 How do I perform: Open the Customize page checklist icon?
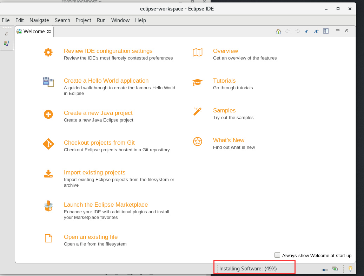pos(326,31)
